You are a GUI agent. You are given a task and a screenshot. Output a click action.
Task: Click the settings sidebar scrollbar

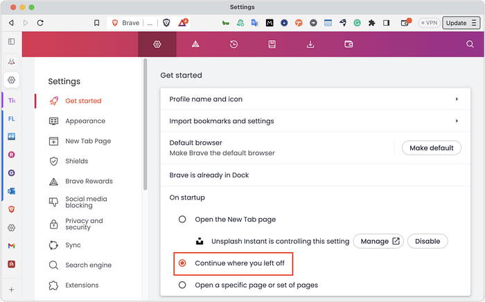click(145, 125)
